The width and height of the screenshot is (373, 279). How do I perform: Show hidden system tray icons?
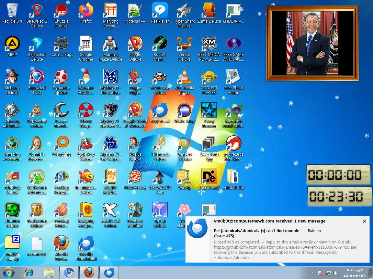tap(312, 273)
